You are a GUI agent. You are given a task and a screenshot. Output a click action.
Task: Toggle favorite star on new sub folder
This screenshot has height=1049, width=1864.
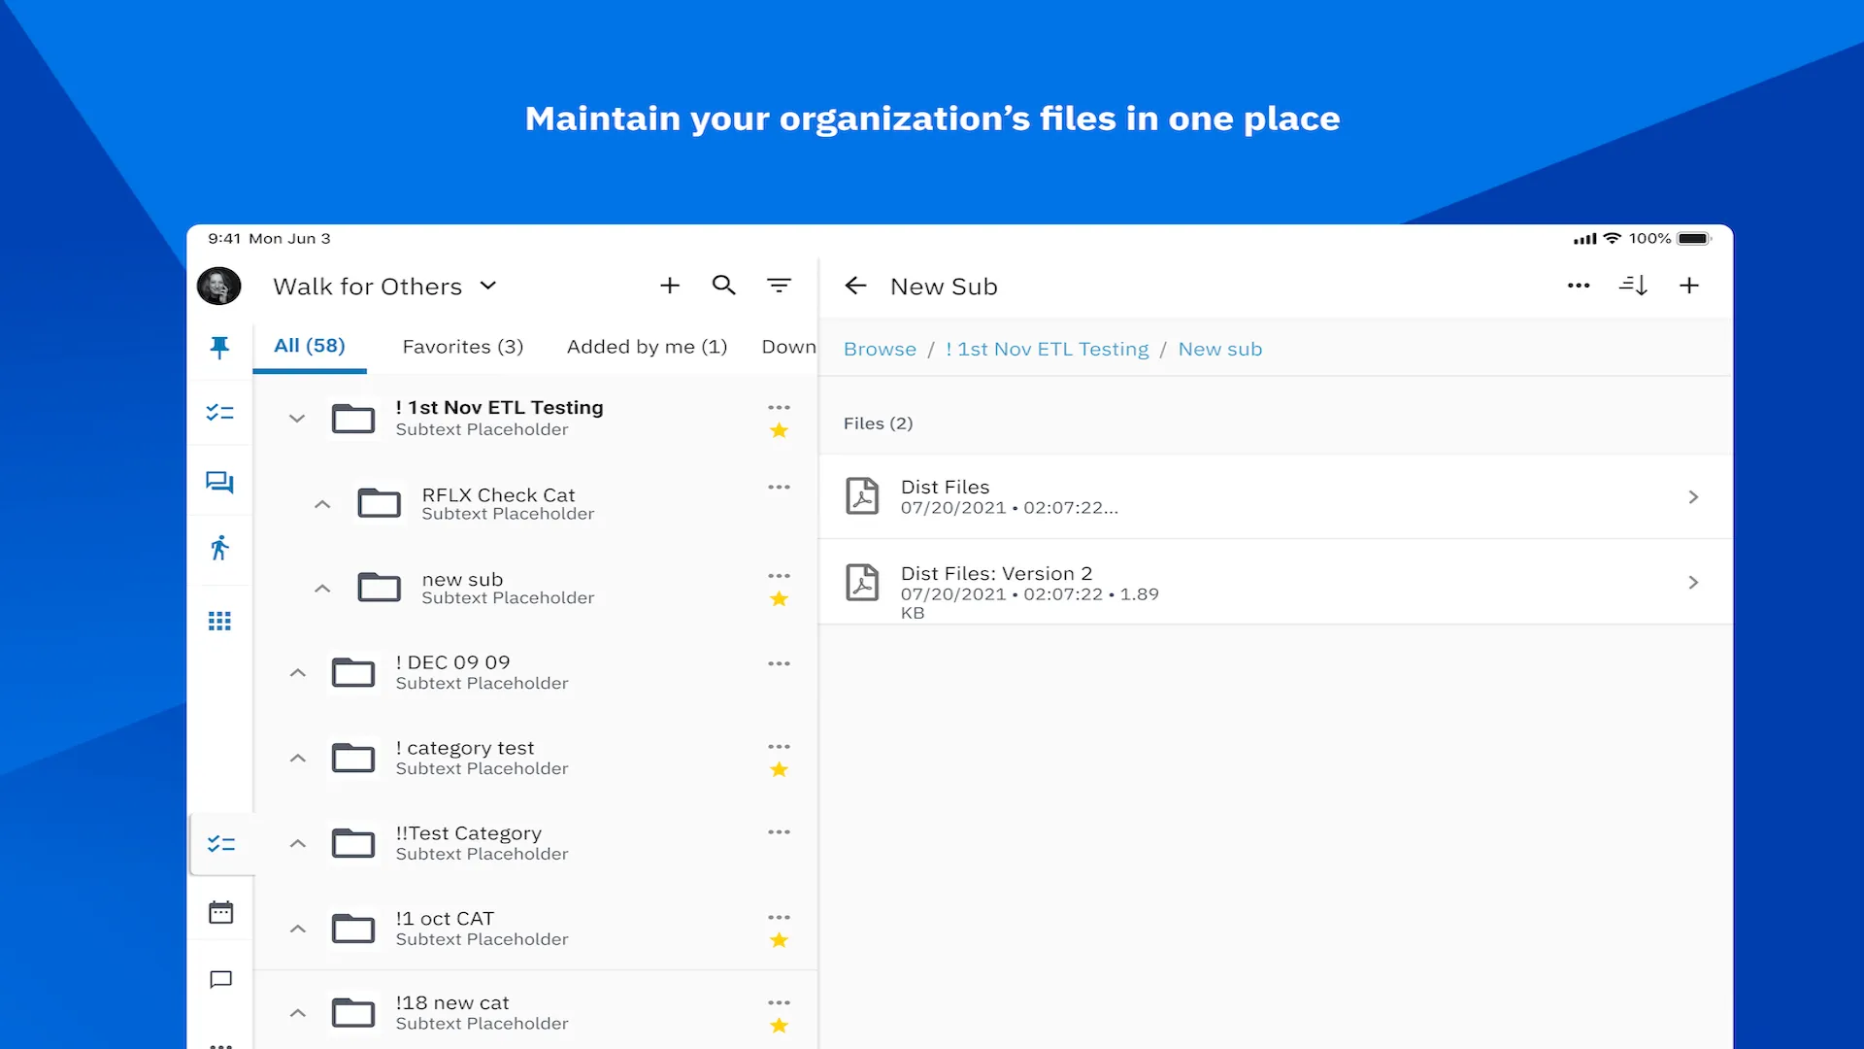coord(777,598)
